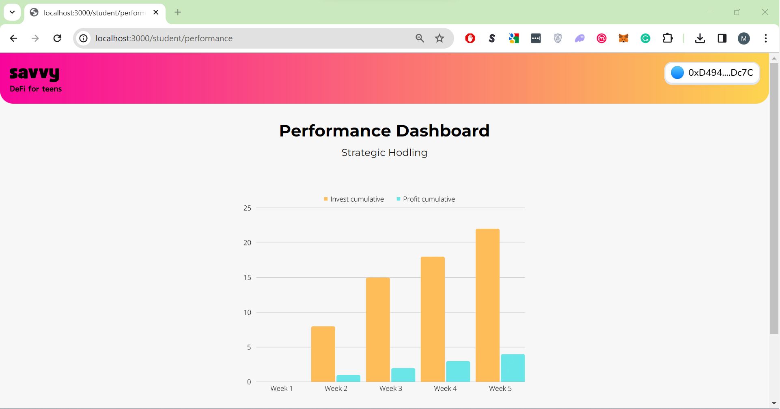This screenshot has width=780, height=409.
Task: Open a new browser tab
Action: [178, 12]
